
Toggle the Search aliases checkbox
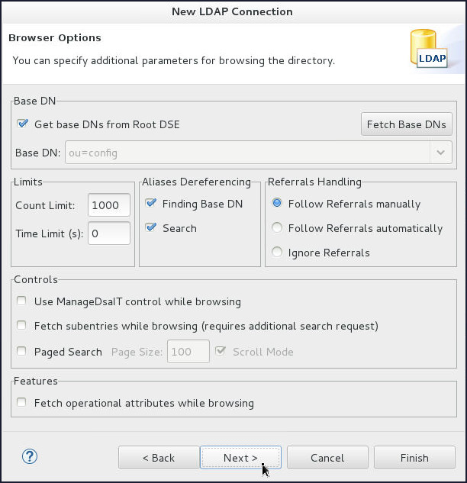tap(150, 228)
